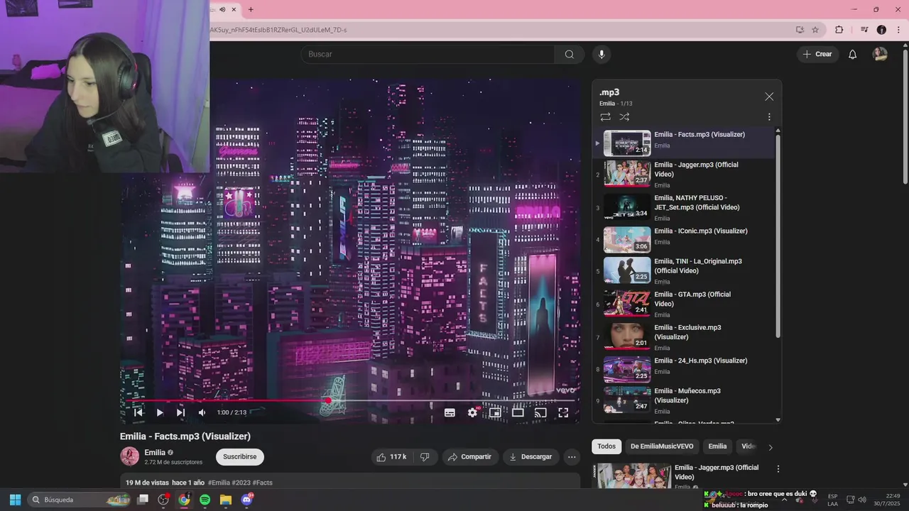Open the account avatar menu
The image size is (909, 511).
[880, 54]
